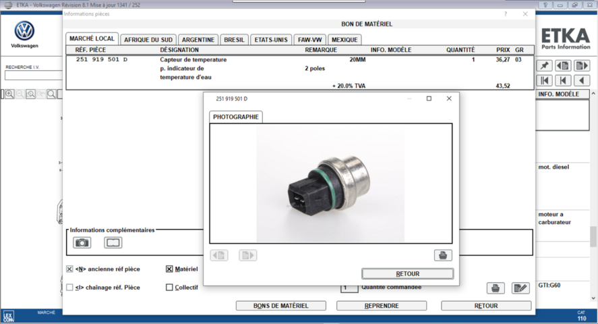
Task: Click RETOUR button at dialog bottom
Action: (486, 306)
